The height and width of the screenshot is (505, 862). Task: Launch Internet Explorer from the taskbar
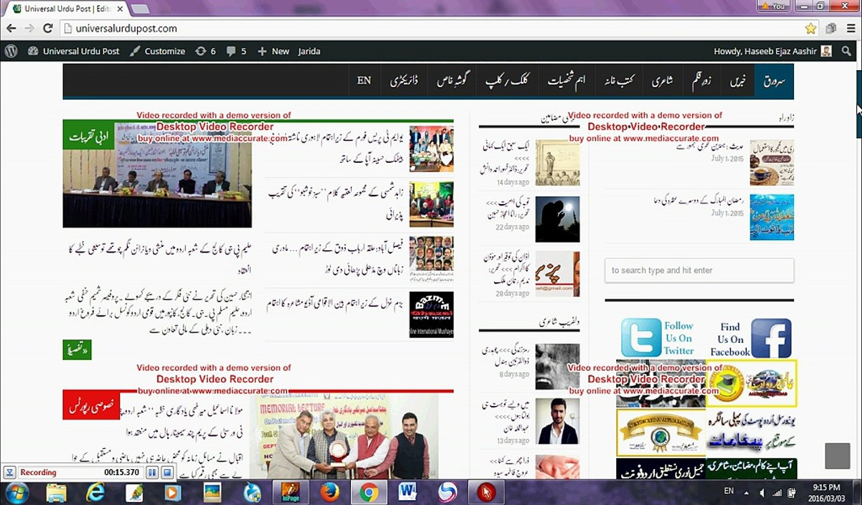94,493
